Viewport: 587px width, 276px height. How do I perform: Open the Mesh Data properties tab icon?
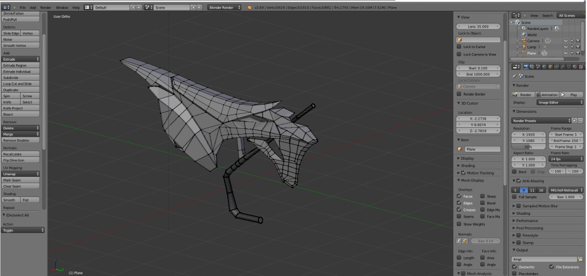569,66
